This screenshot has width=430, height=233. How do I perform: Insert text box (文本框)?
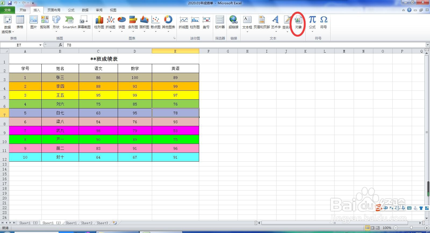pyautogui.click(x=247, y=24)
